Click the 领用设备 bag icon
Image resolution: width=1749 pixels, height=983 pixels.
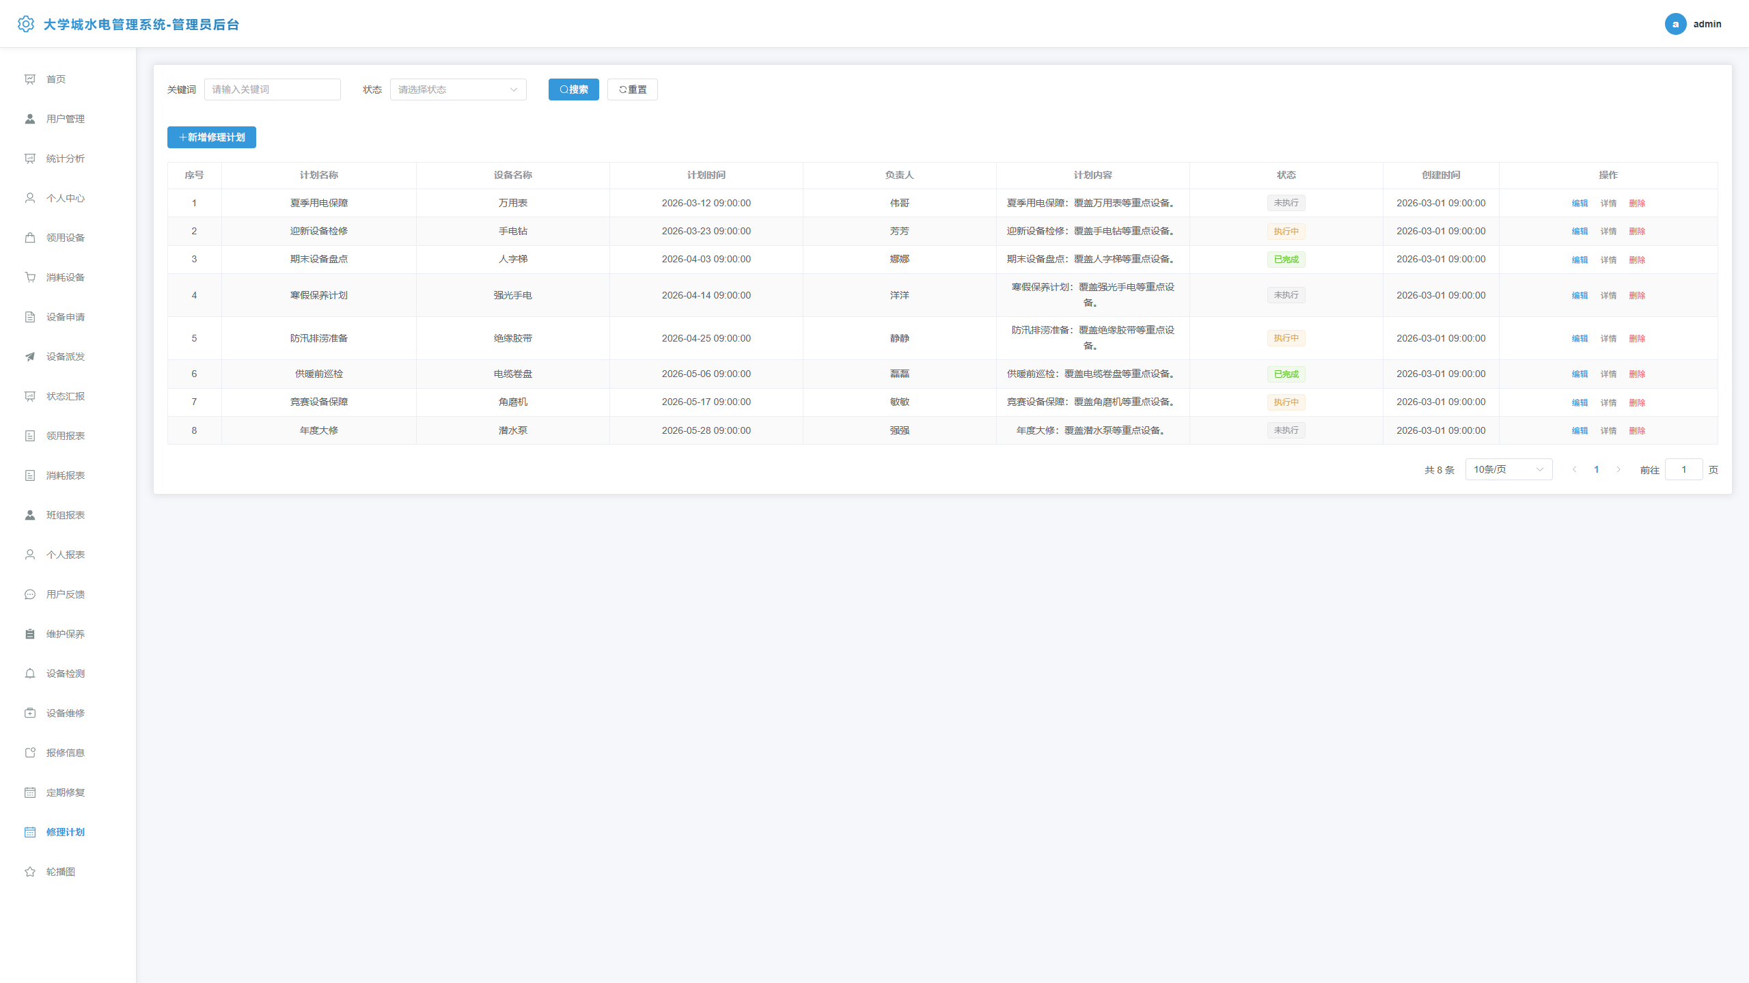[x=30, y=238]
